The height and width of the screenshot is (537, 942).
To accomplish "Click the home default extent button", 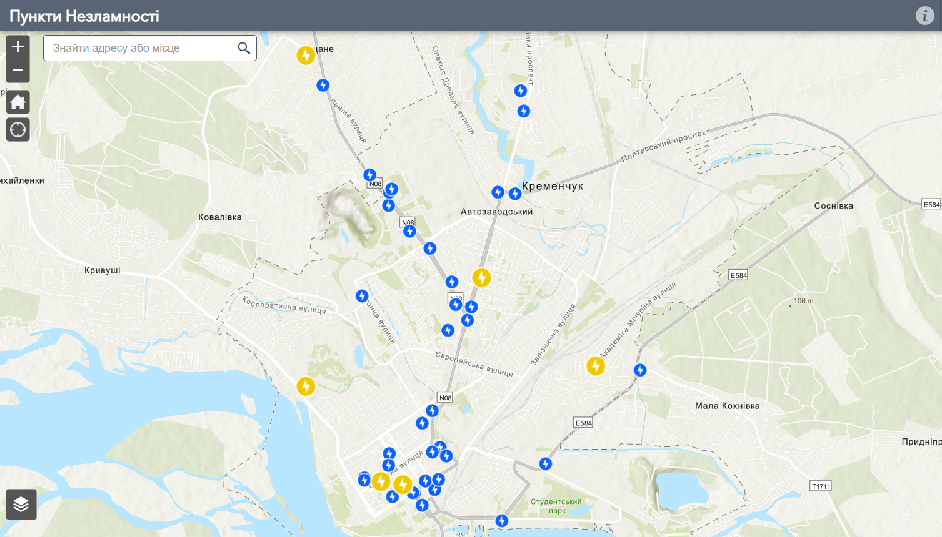I will pos(18,102).
